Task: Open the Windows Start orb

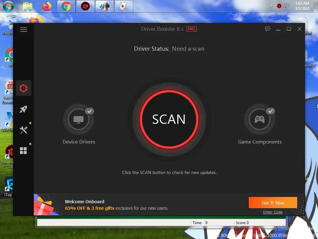Action: (8, 6)
